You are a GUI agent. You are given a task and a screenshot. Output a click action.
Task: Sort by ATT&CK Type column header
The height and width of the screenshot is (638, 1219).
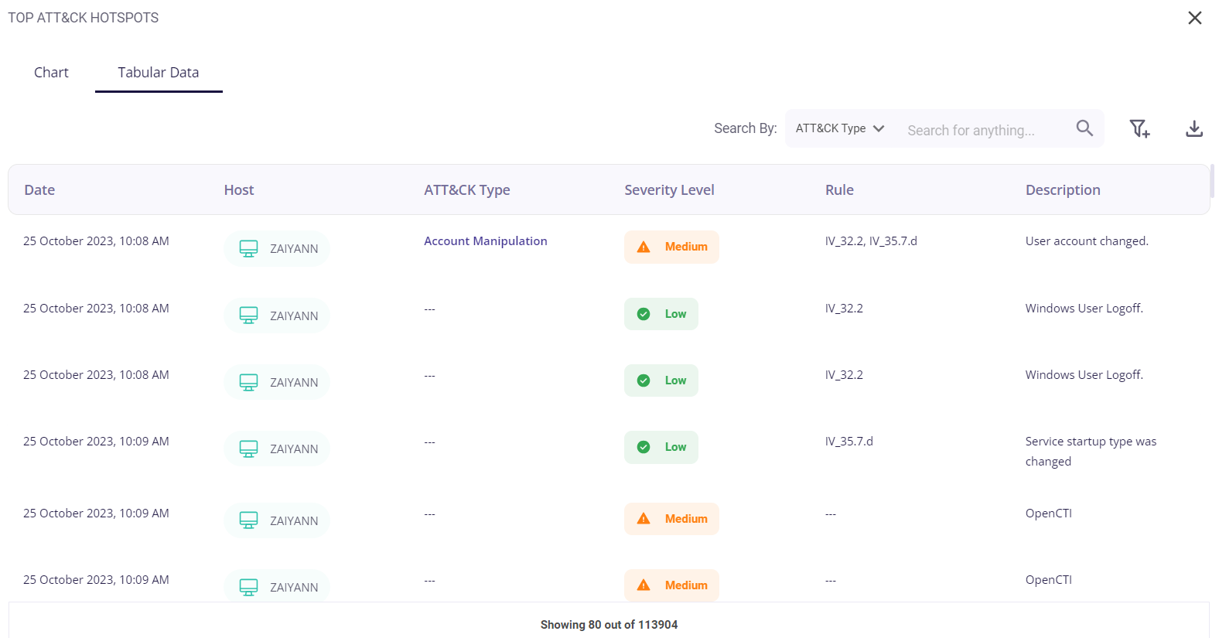(467, 190)
